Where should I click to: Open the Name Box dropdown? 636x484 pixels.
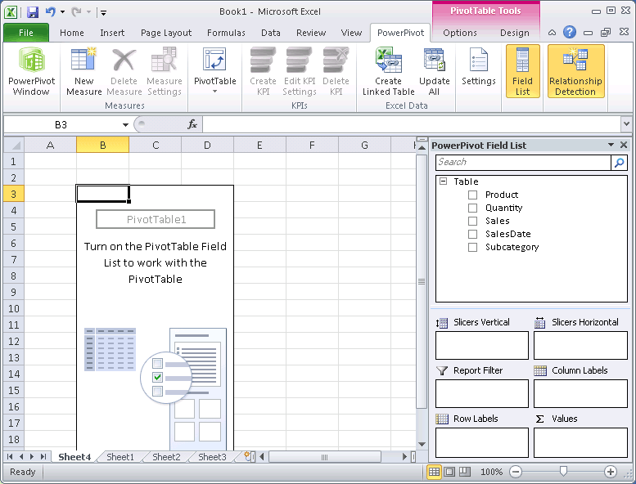(125, 125)
